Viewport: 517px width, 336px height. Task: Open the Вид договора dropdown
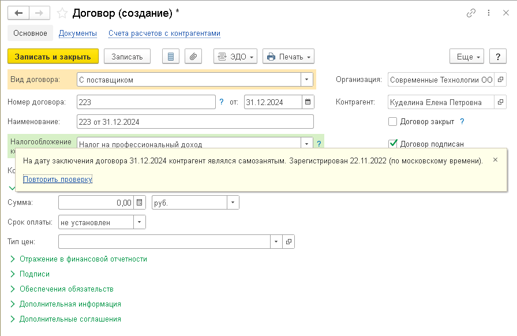point(306,80)
